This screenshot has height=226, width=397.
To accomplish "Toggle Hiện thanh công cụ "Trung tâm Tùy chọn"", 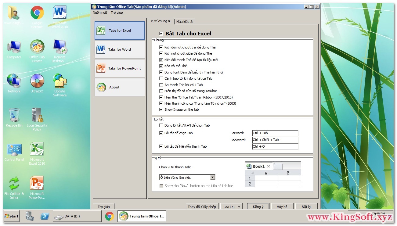I will pos(161,103).
